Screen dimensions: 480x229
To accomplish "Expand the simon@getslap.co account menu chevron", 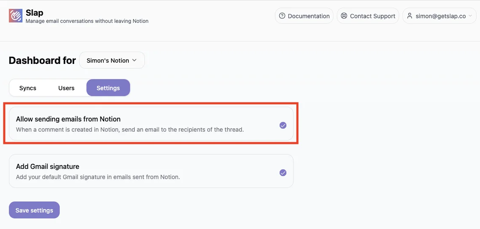I will (x=469, y=16).
